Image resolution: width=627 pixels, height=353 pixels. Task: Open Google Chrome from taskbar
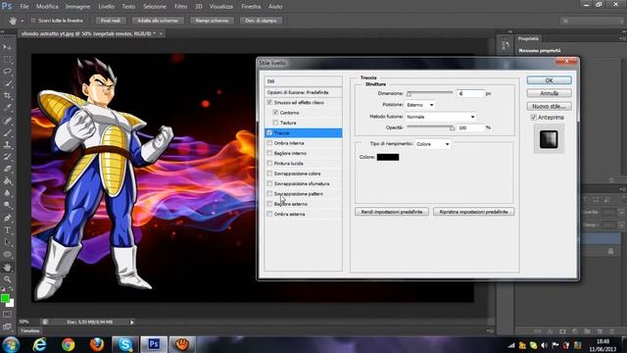pos(68,344)
